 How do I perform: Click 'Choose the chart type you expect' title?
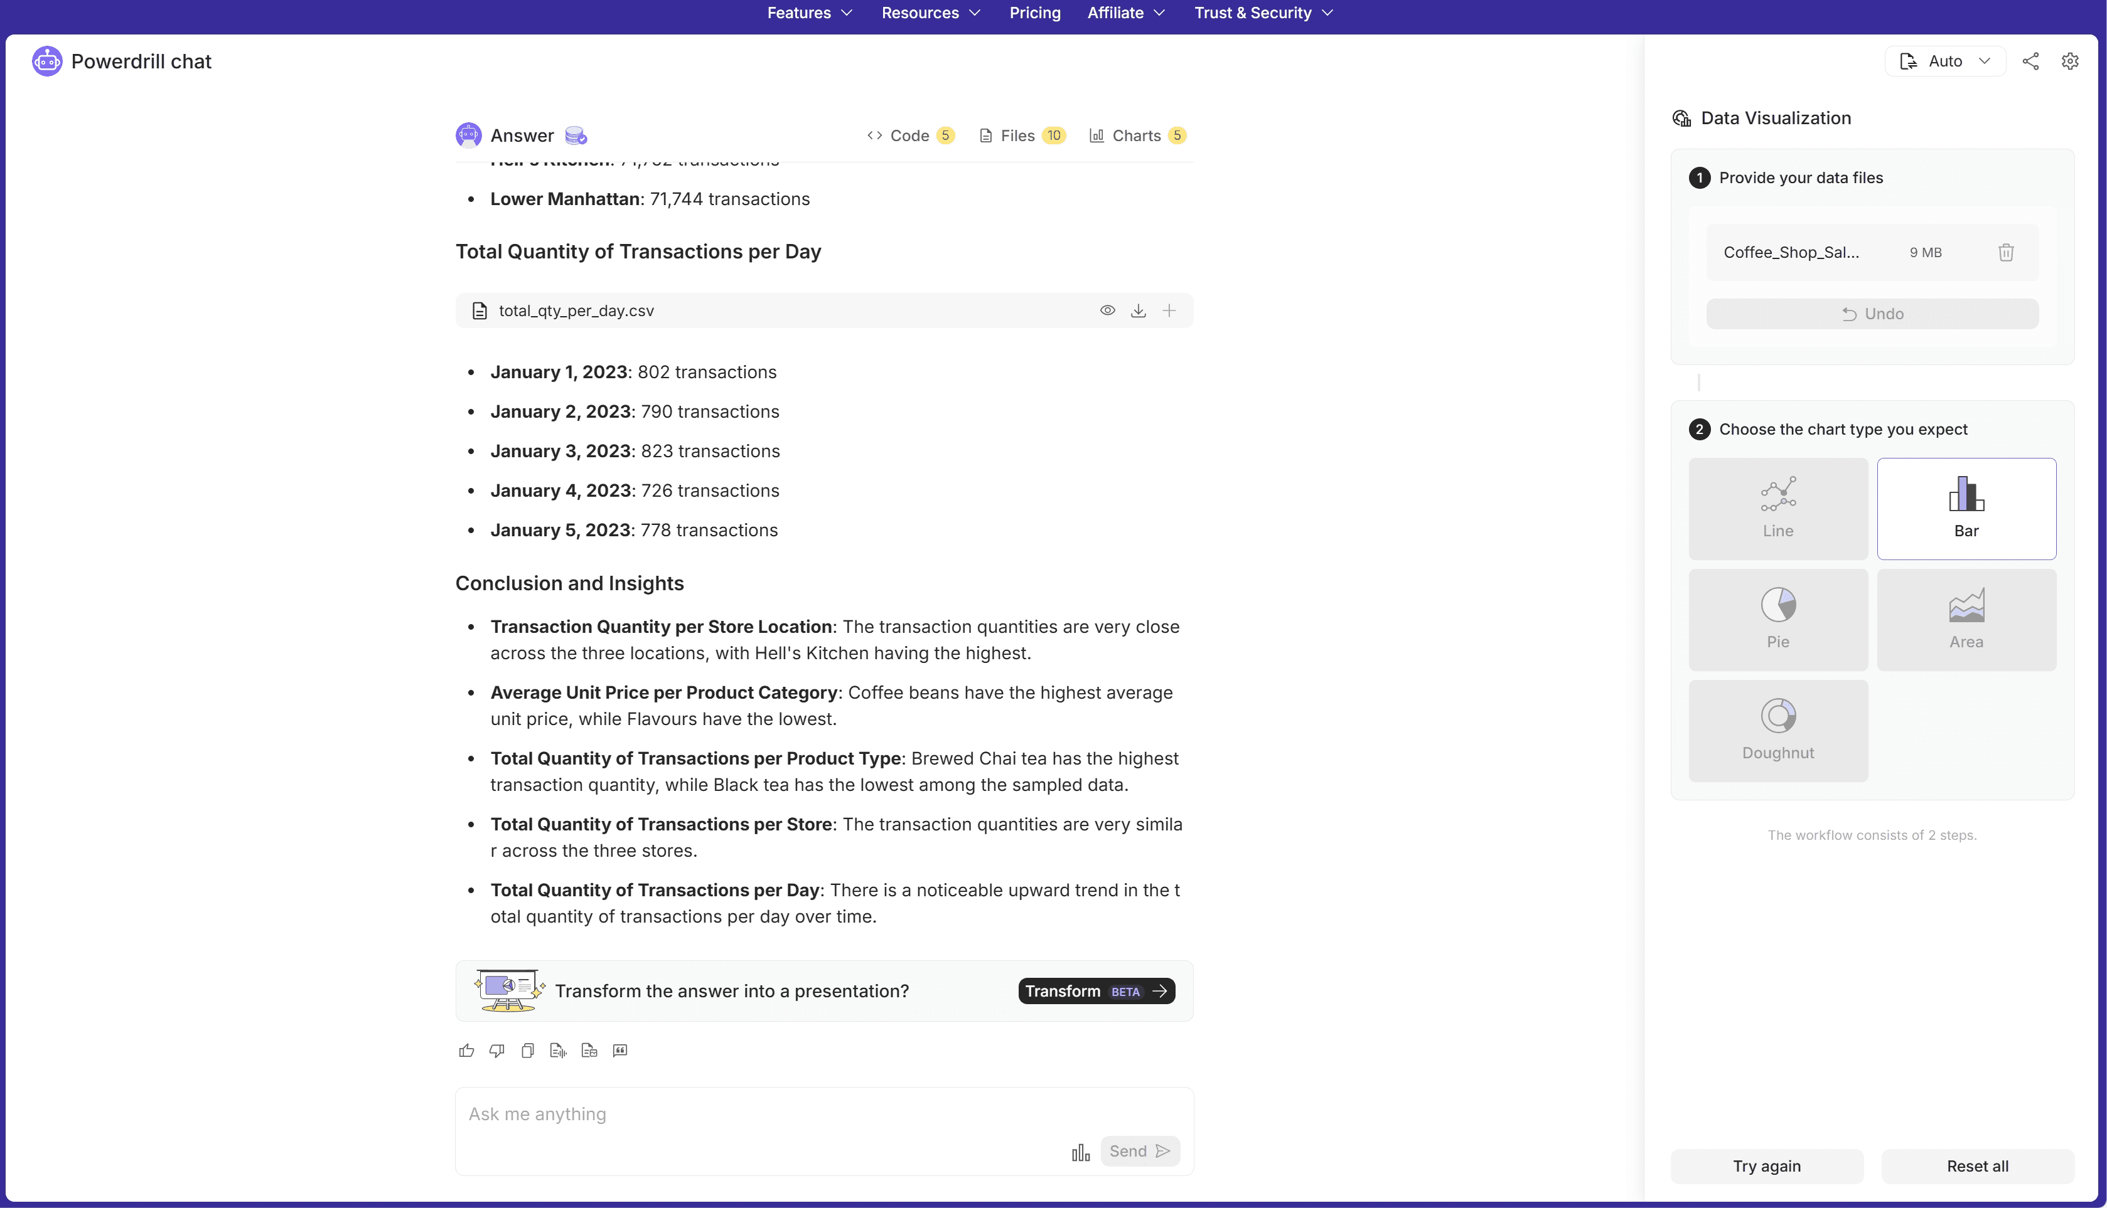coord(1843,429)
